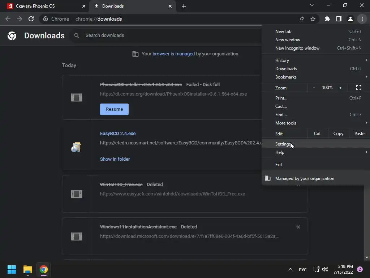
Task: Reload the current page
Action: pyautogui.click(x=31, y=19)
